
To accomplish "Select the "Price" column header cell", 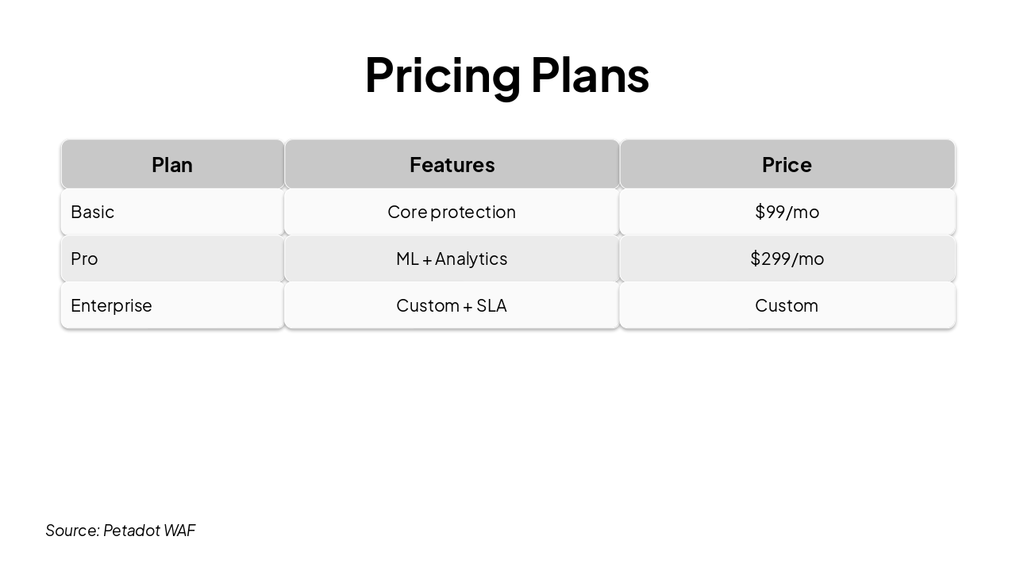I will pos(787,165).
